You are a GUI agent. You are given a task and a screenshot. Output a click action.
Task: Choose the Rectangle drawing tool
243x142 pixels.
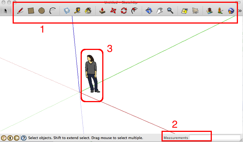[31, 11]
